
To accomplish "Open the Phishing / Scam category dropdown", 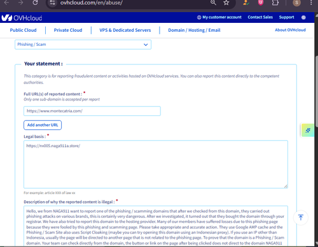I will pos(83,45).
